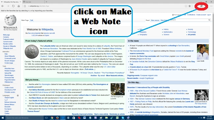
Task: Open Word from the taskbar
Action: [x=85, y=118]
